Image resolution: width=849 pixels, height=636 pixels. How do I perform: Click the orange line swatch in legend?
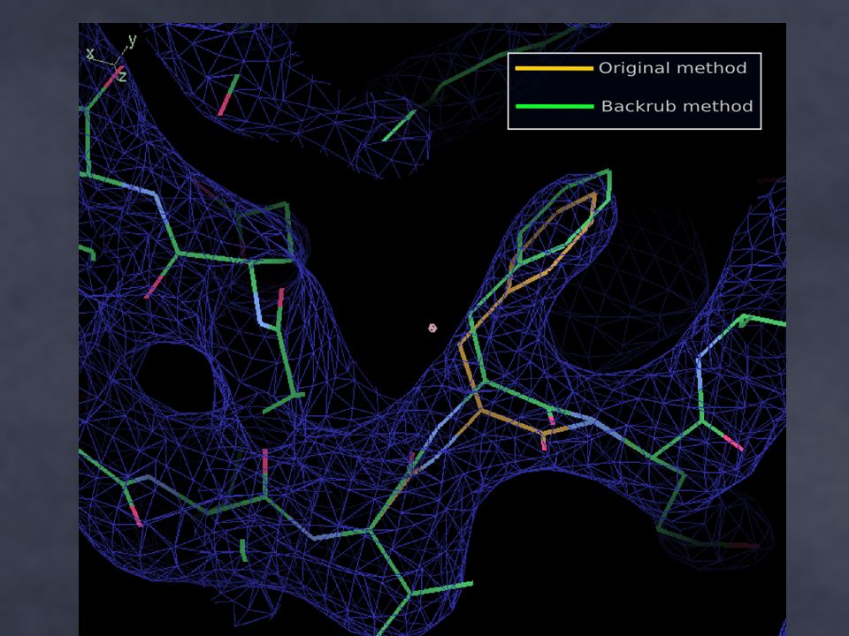[554, 69]
